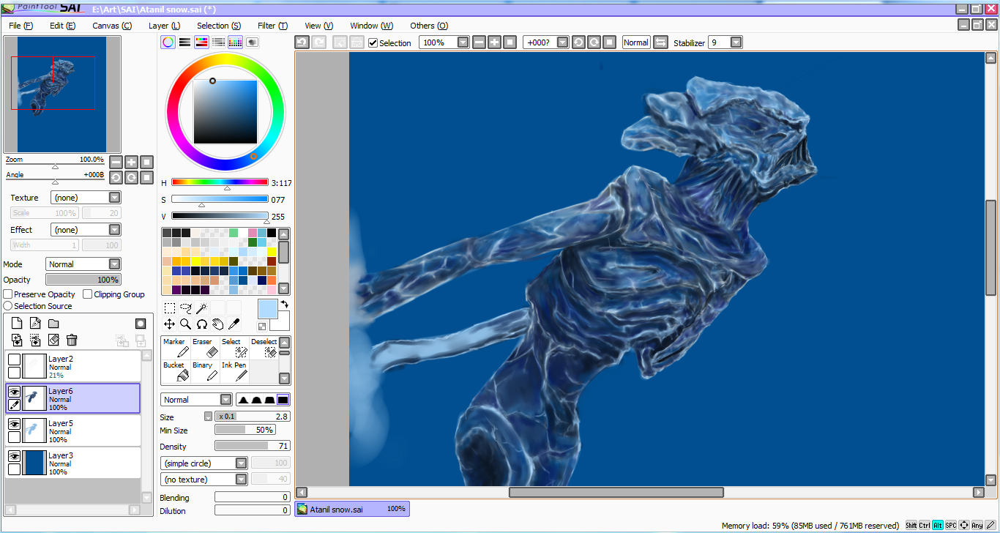Image resolution: width=1000 pixels, height=533 pixels.
Task: Open the brush shape (simple circle) dropdown
Action: coord(241,463)
